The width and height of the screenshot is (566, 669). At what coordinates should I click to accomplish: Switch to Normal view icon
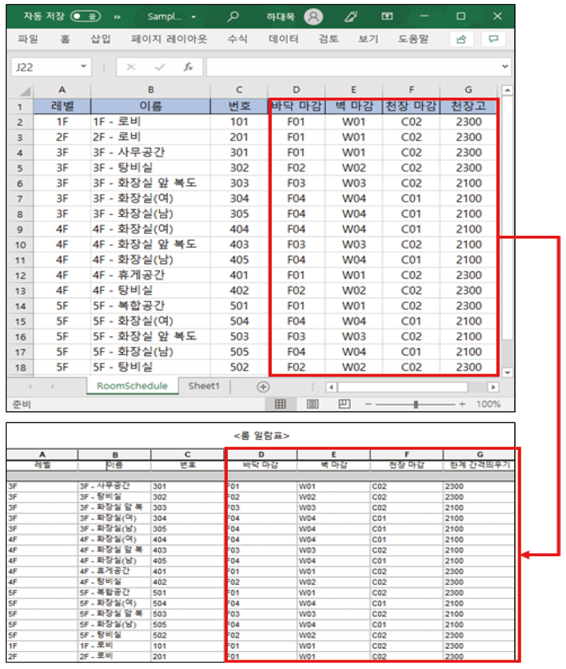(x=280, y=404)
